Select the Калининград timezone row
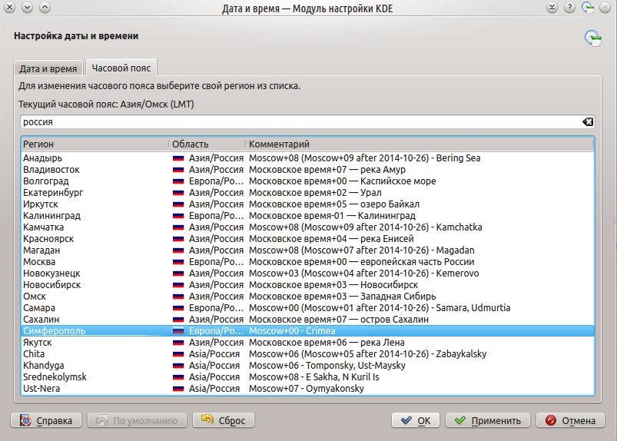The image size is (617, 441). [307, 216]
